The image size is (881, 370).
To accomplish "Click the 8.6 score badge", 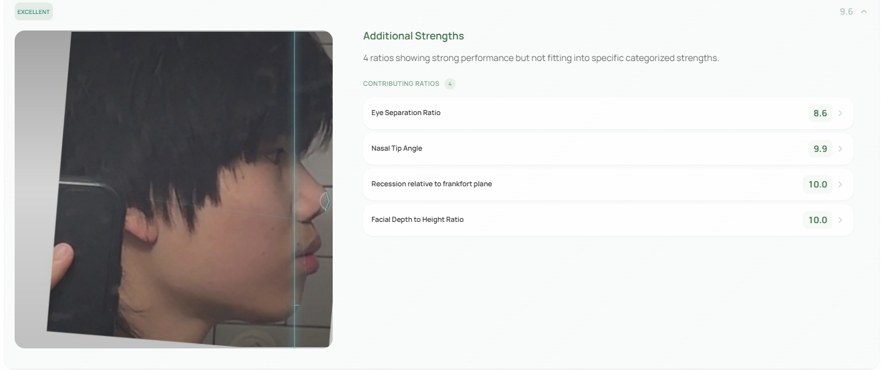I will click(820, 113).
